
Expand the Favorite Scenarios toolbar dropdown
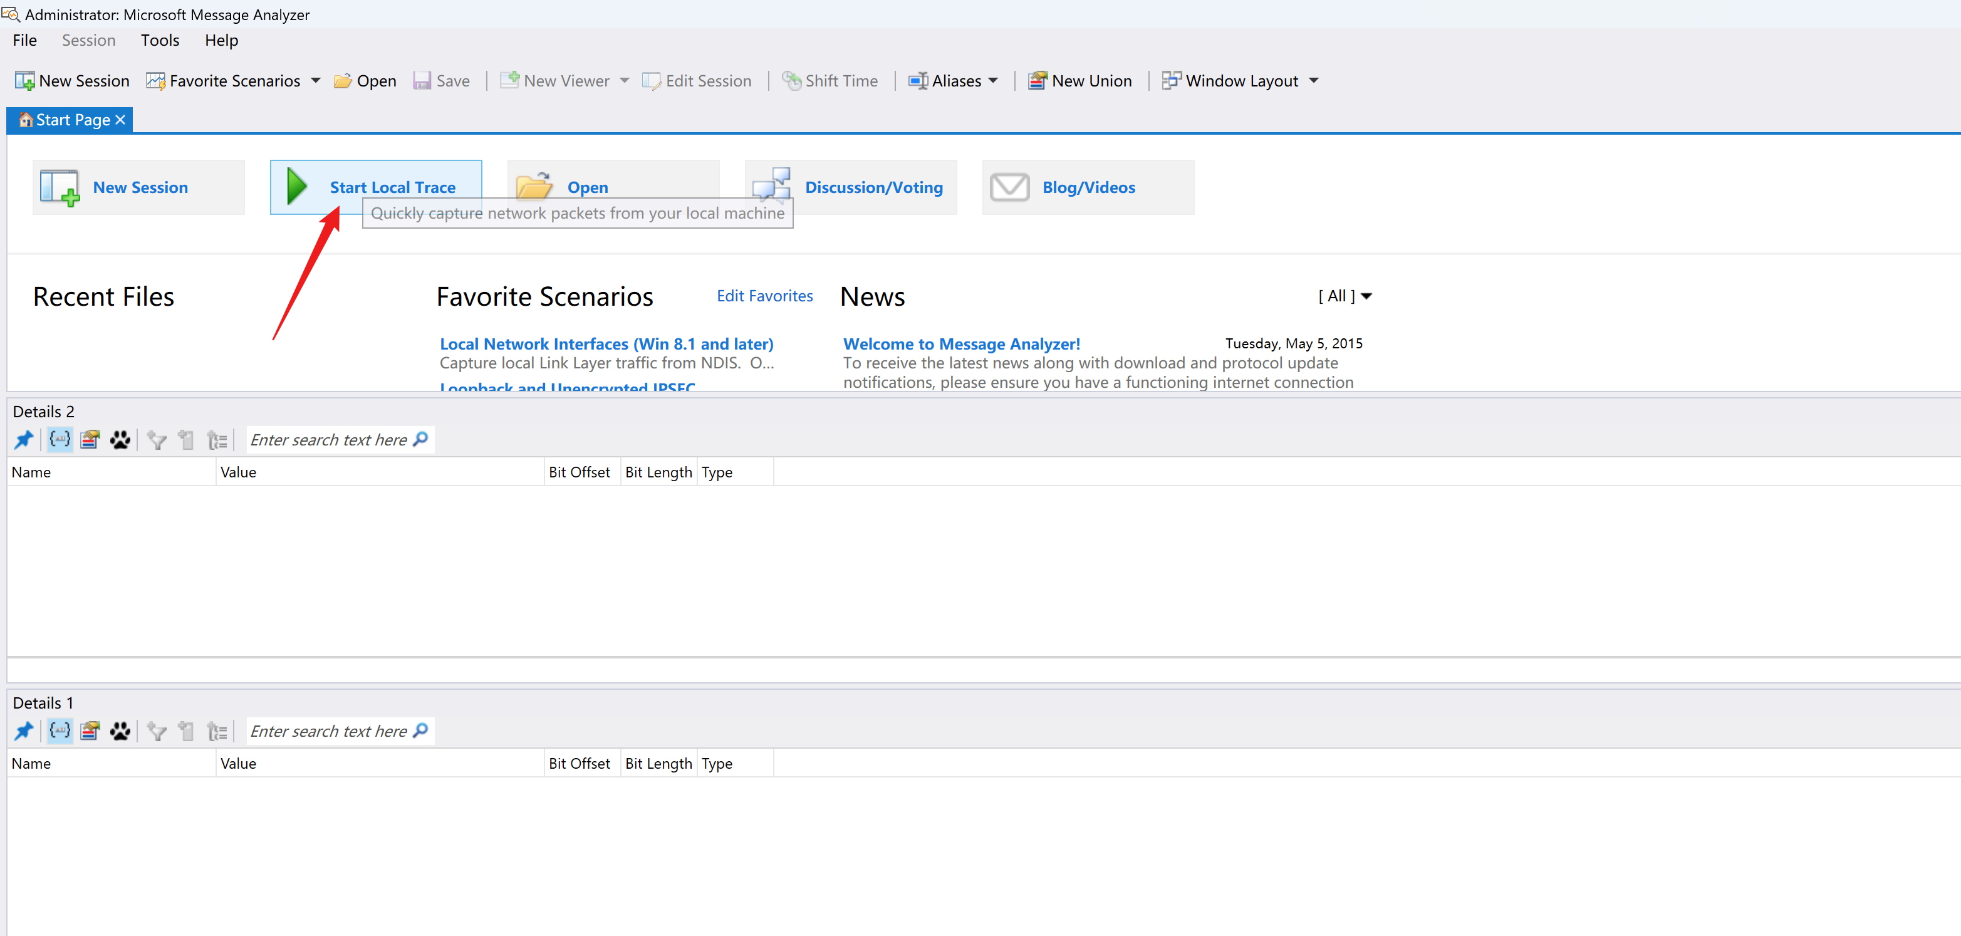pyautogui.click(x=316, y=81)
